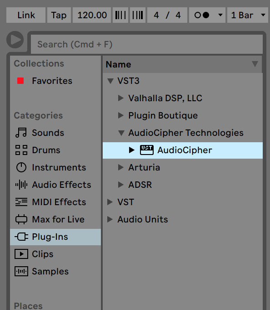This screenshot has width=270, height=310.
Task: Select the Instruments category icon
Action: 21,167
